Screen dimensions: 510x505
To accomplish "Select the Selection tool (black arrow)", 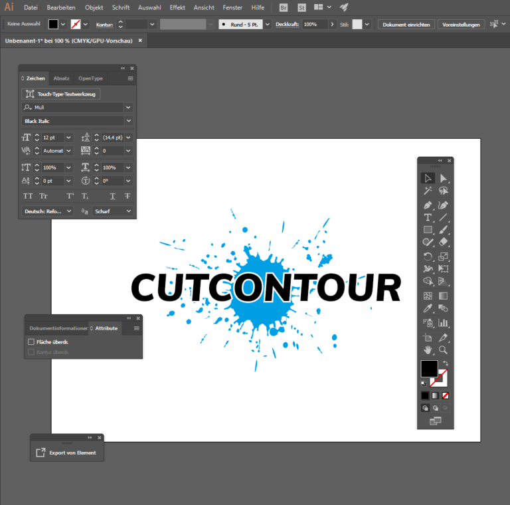I will coord(428,178).
